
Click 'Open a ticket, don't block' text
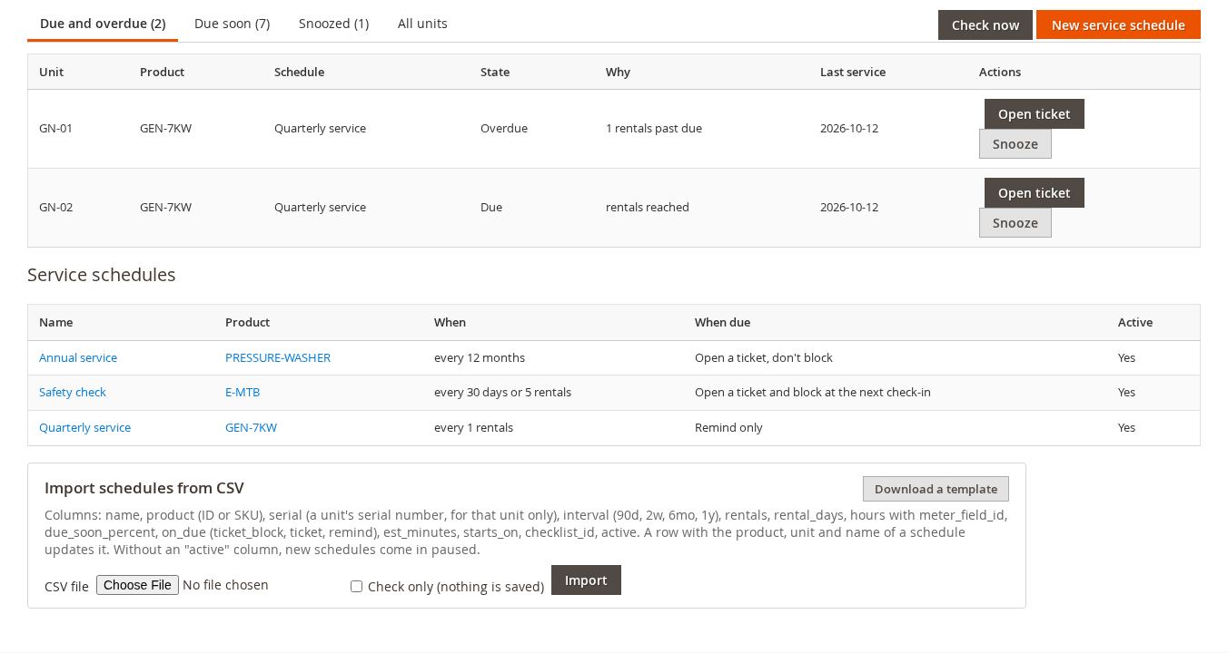(x=764, y=358)
